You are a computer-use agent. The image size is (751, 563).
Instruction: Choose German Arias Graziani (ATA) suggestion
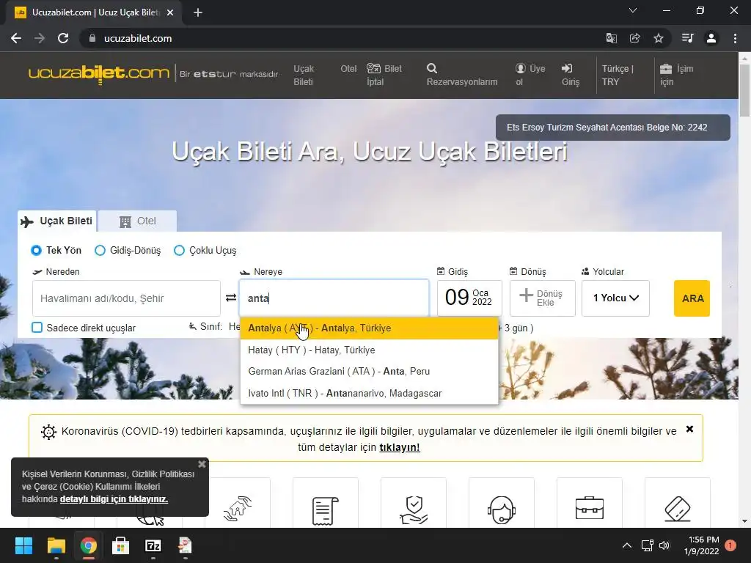369,372
